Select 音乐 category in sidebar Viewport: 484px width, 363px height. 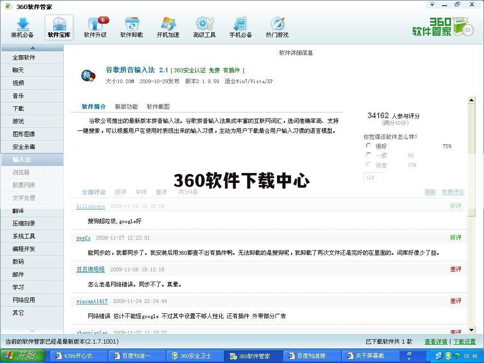pyautogui.click(x=33, y=96)
